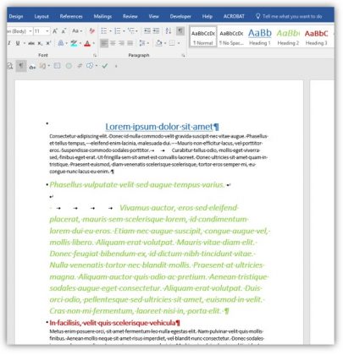Toggle strikethrough (abc) formatting
This screenshot has height=355, width=343.
31,43
